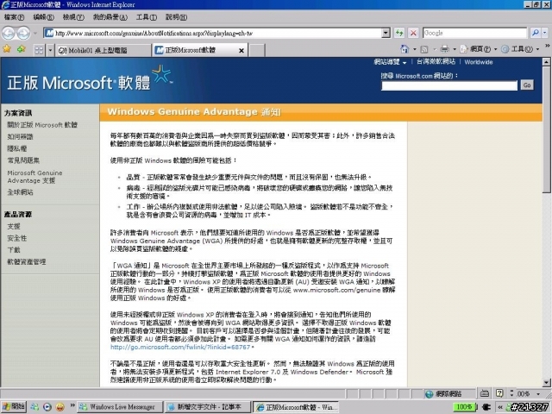The image size is (552, 414).
Task: Click the 下載 sidebar link
Action: click(14, 250)
